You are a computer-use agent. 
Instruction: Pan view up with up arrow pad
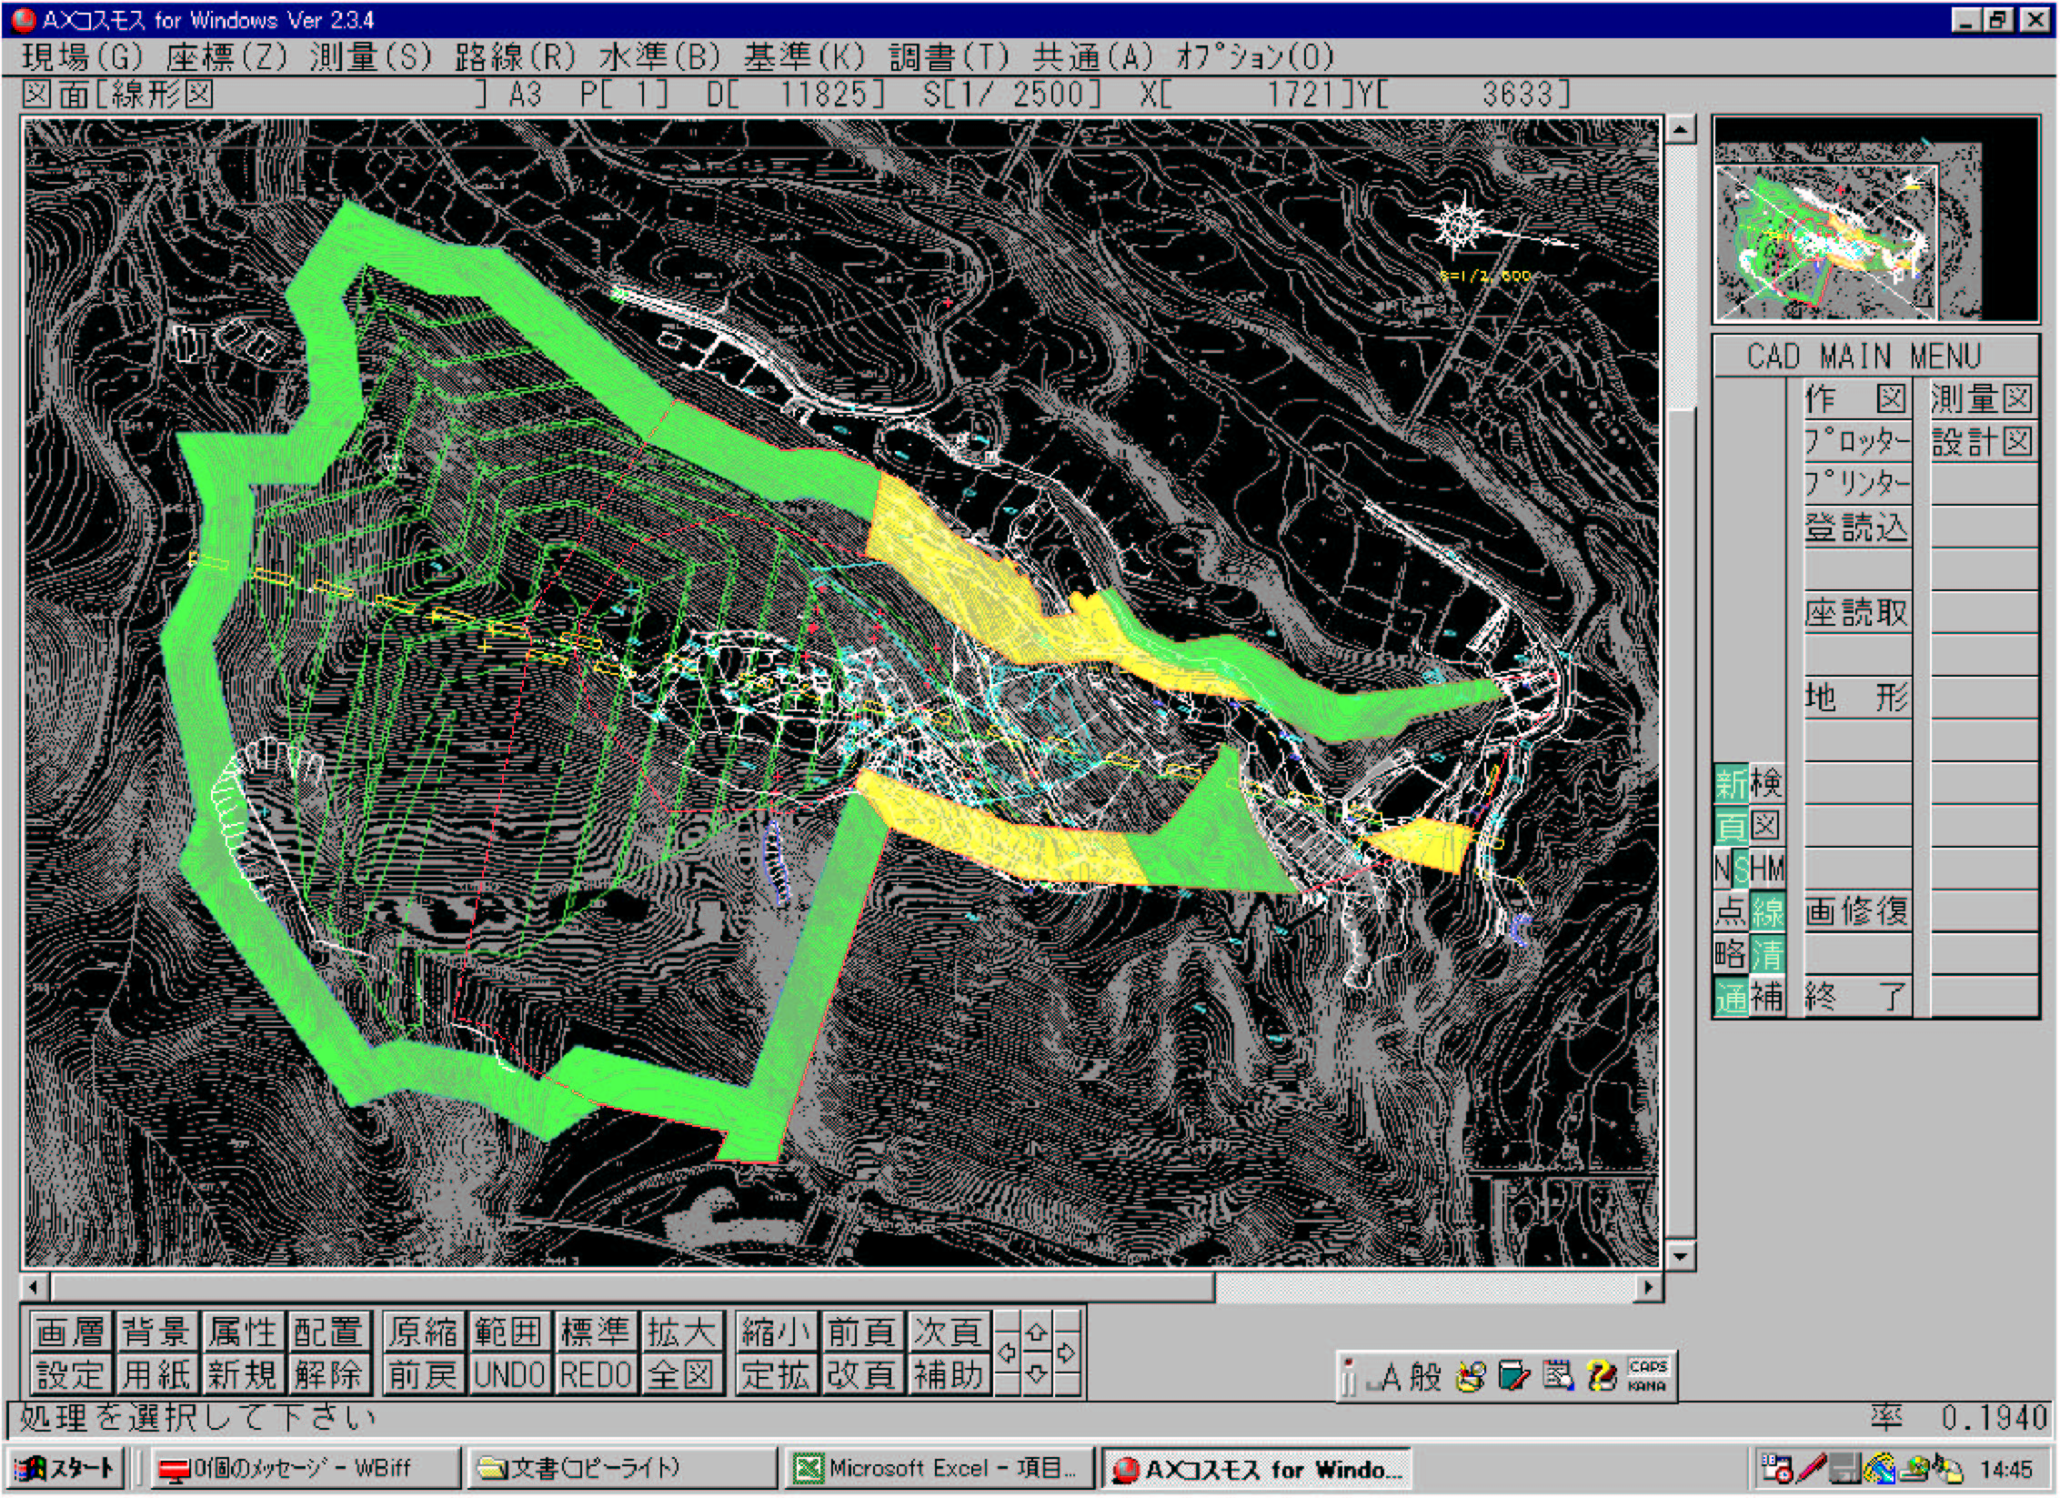[1036, 1332]
